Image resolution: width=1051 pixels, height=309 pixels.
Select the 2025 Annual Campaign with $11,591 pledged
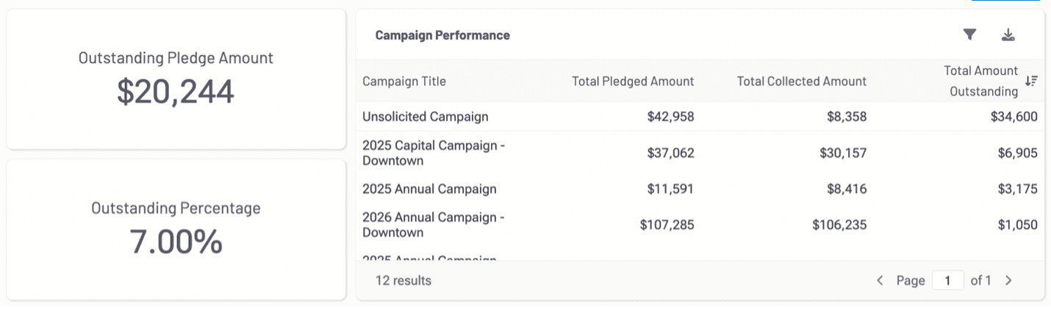pos(429,189)
